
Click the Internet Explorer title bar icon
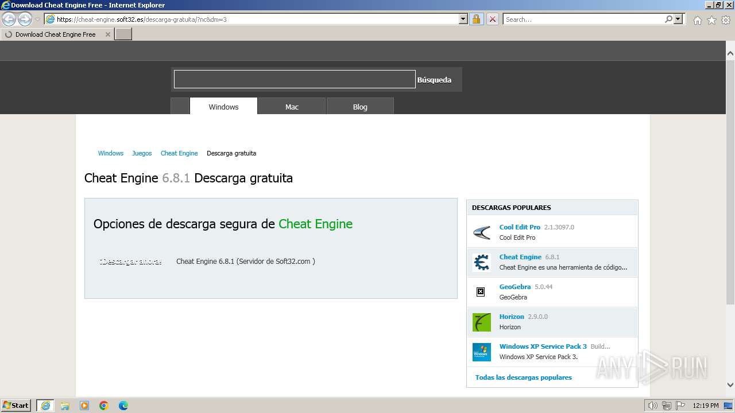[x=6, y=5]
